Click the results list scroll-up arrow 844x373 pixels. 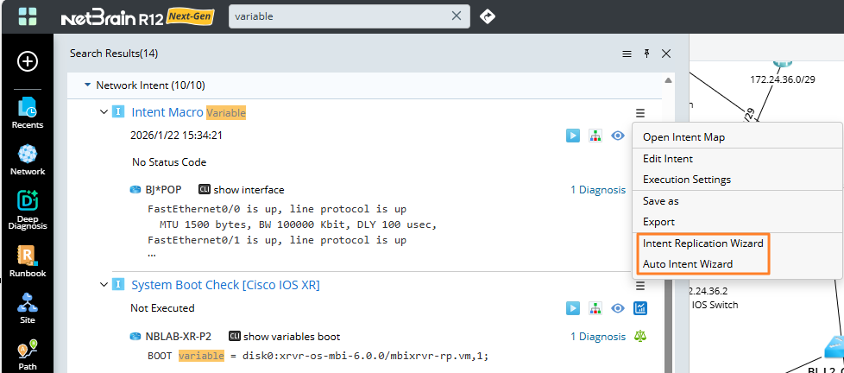(x=668, y=80)
